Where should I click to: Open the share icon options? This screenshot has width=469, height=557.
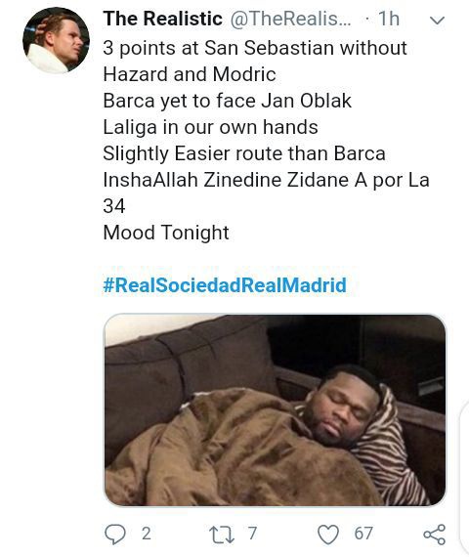coord(434,535)
